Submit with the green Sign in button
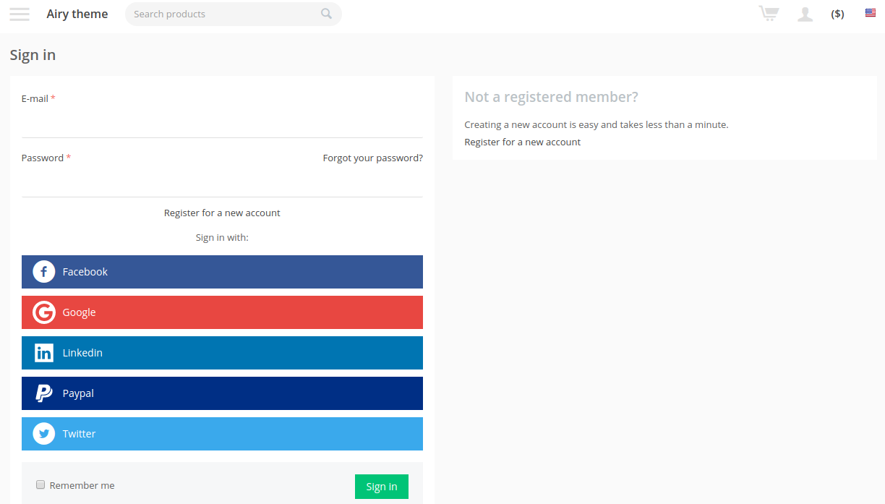 (x=382, y=487)
